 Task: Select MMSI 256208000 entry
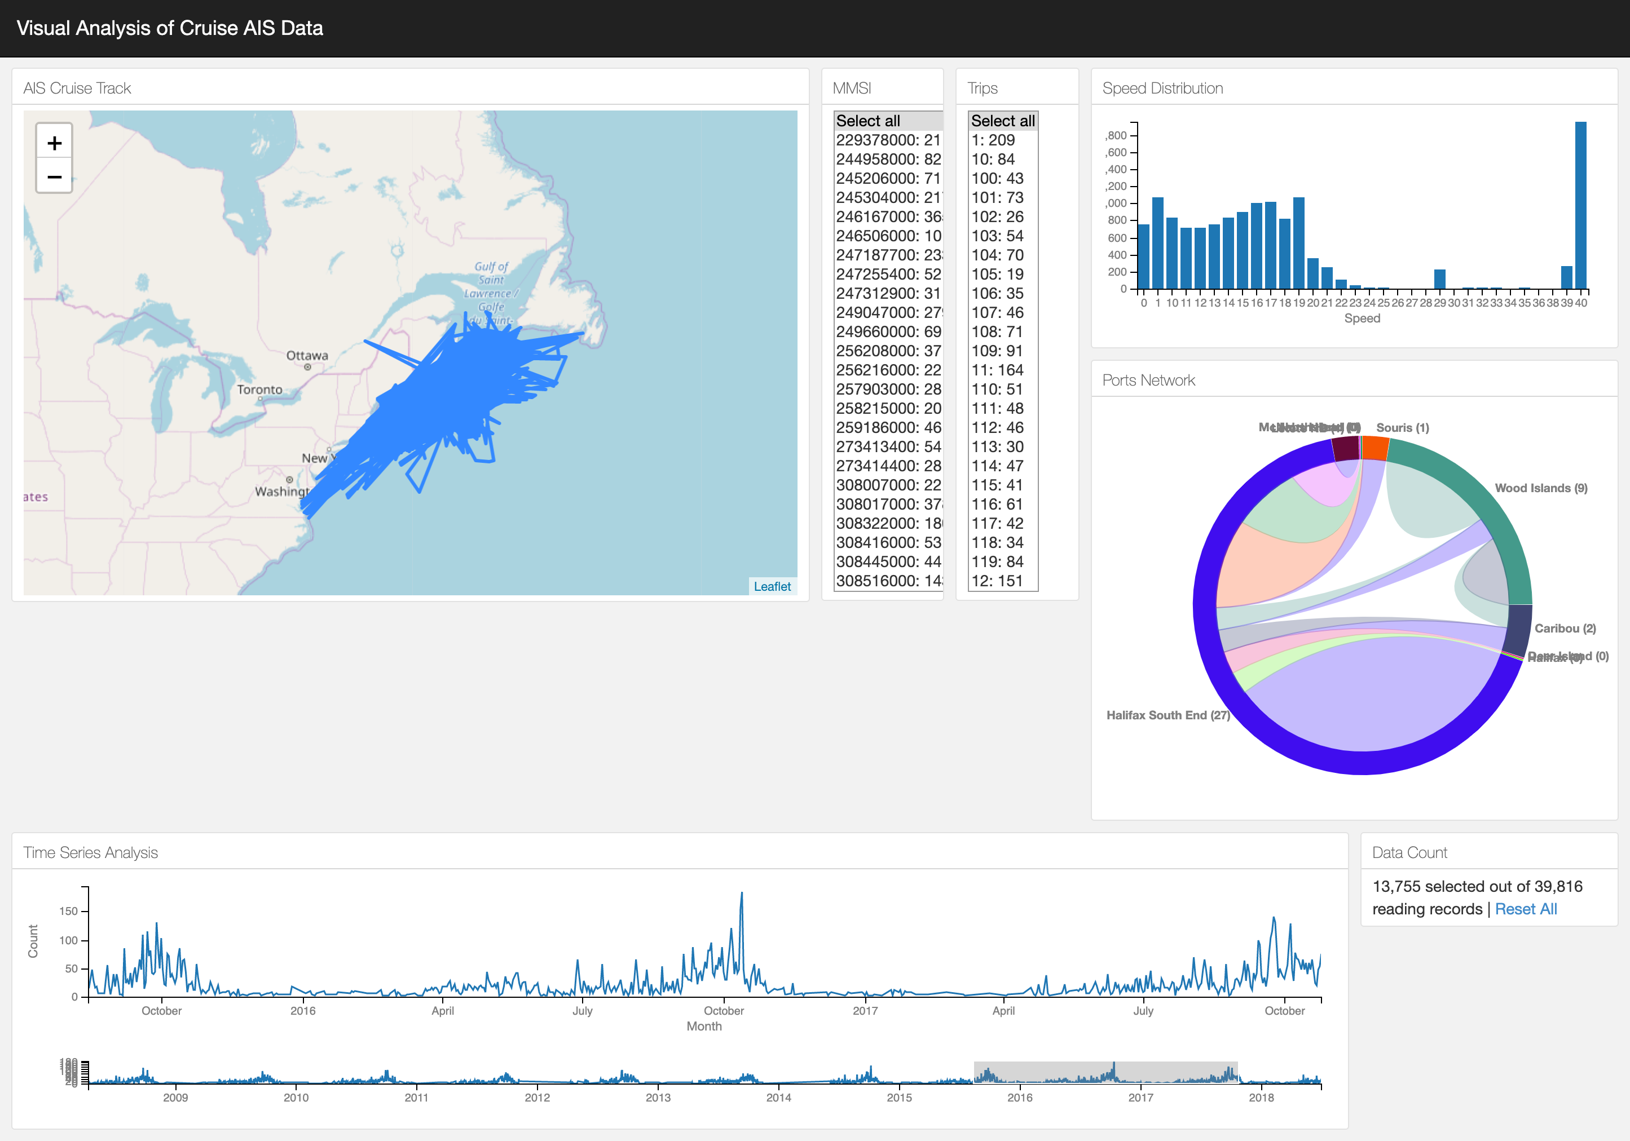(x=888, y=351)
